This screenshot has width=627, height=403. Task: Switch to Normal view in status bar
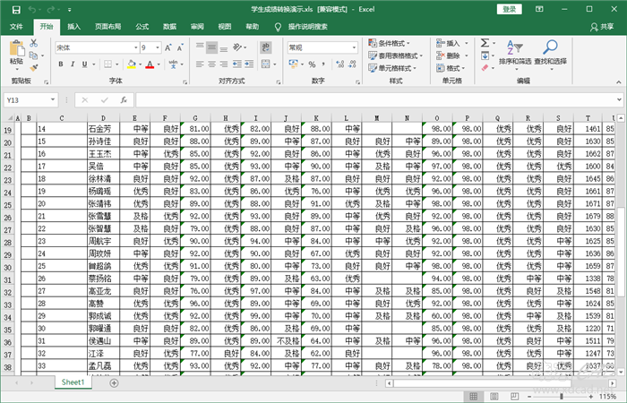(x=474, y=396)
